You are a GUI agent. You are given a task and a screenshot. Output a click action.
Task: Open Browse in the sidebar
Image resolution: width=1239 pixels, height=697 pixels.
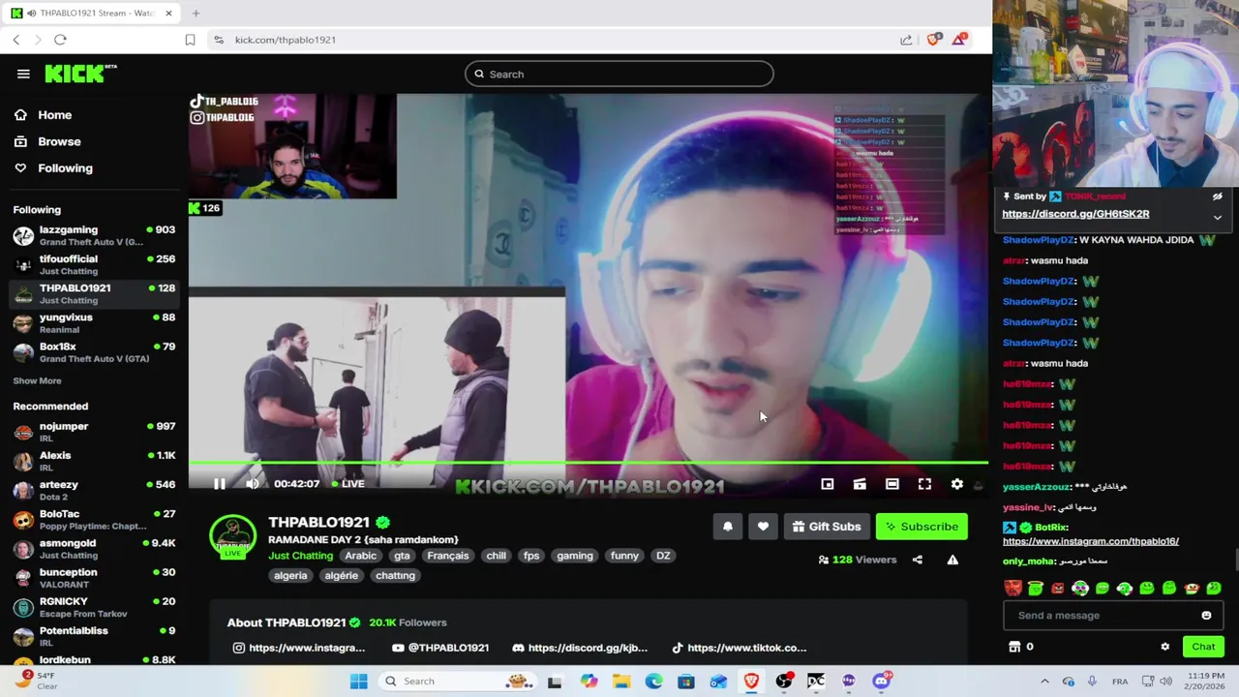[59, 141]
